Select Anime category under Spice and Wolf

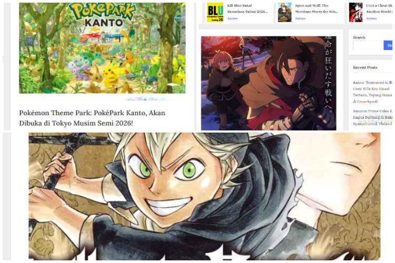click(300, 18)
